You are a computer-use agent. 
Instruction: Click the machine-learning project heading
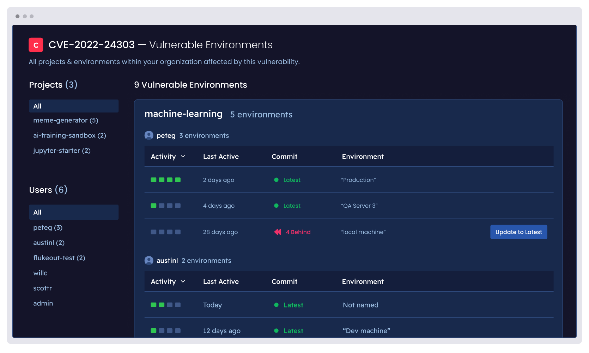[183, 114]
